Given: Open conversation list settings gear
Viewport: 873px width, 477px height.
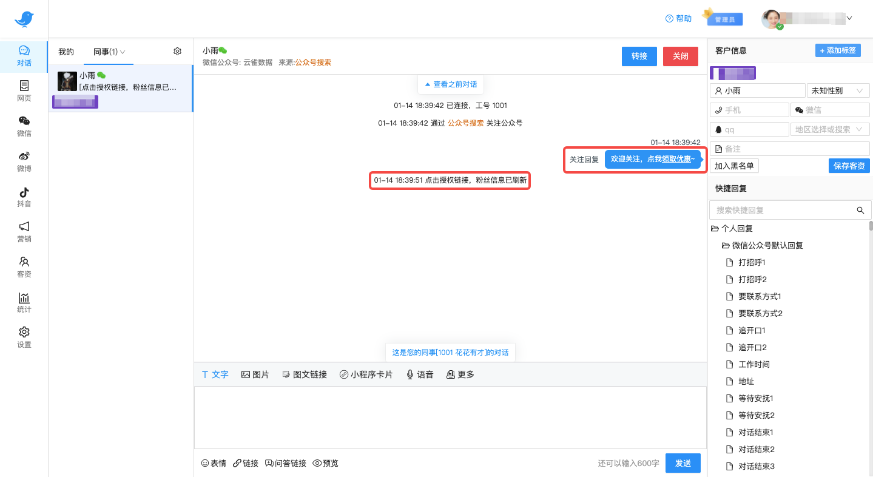Looking at the screenshot, I should click(177, 52).
